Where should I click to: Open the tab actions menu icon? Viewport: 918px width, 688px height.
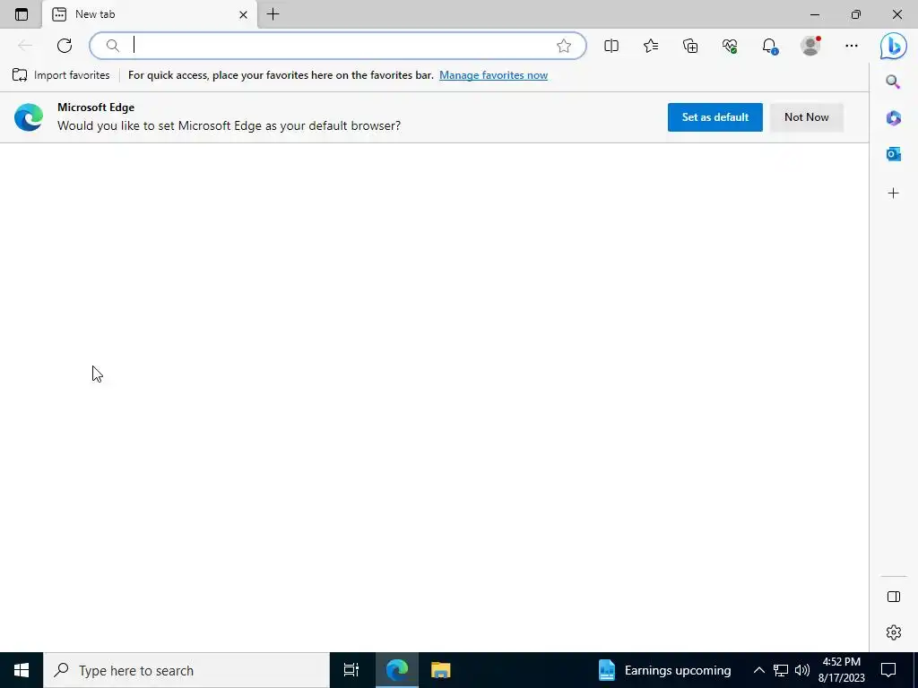pyautogui.click(x=22, y=14)
